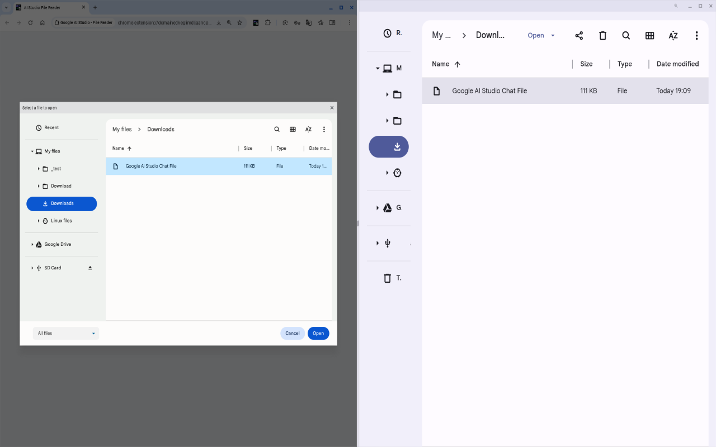Click the Share icon in Files toolbar

[x=579, y=36]
